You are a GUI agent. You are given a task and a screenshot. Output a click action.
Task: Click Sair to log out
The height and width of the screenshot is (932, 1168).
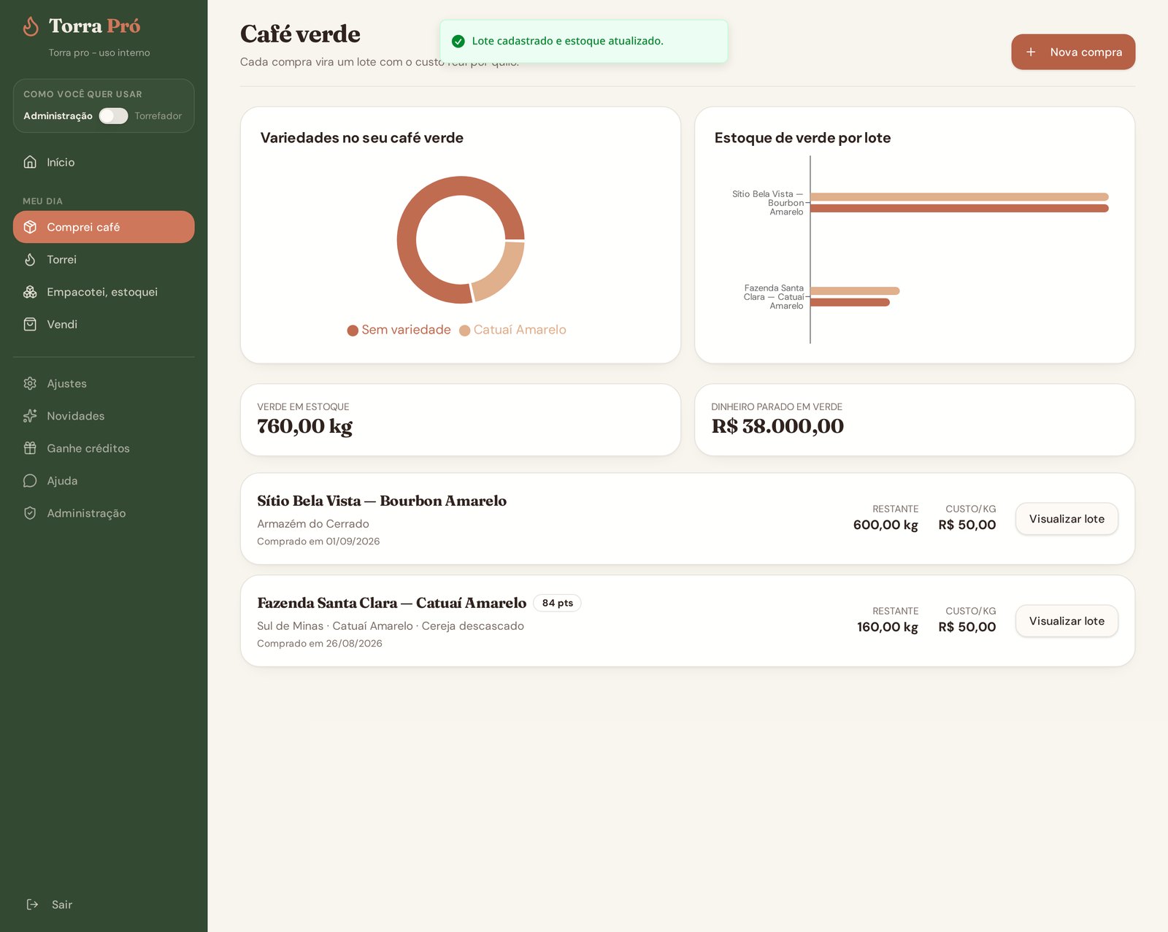click(62, 904)
